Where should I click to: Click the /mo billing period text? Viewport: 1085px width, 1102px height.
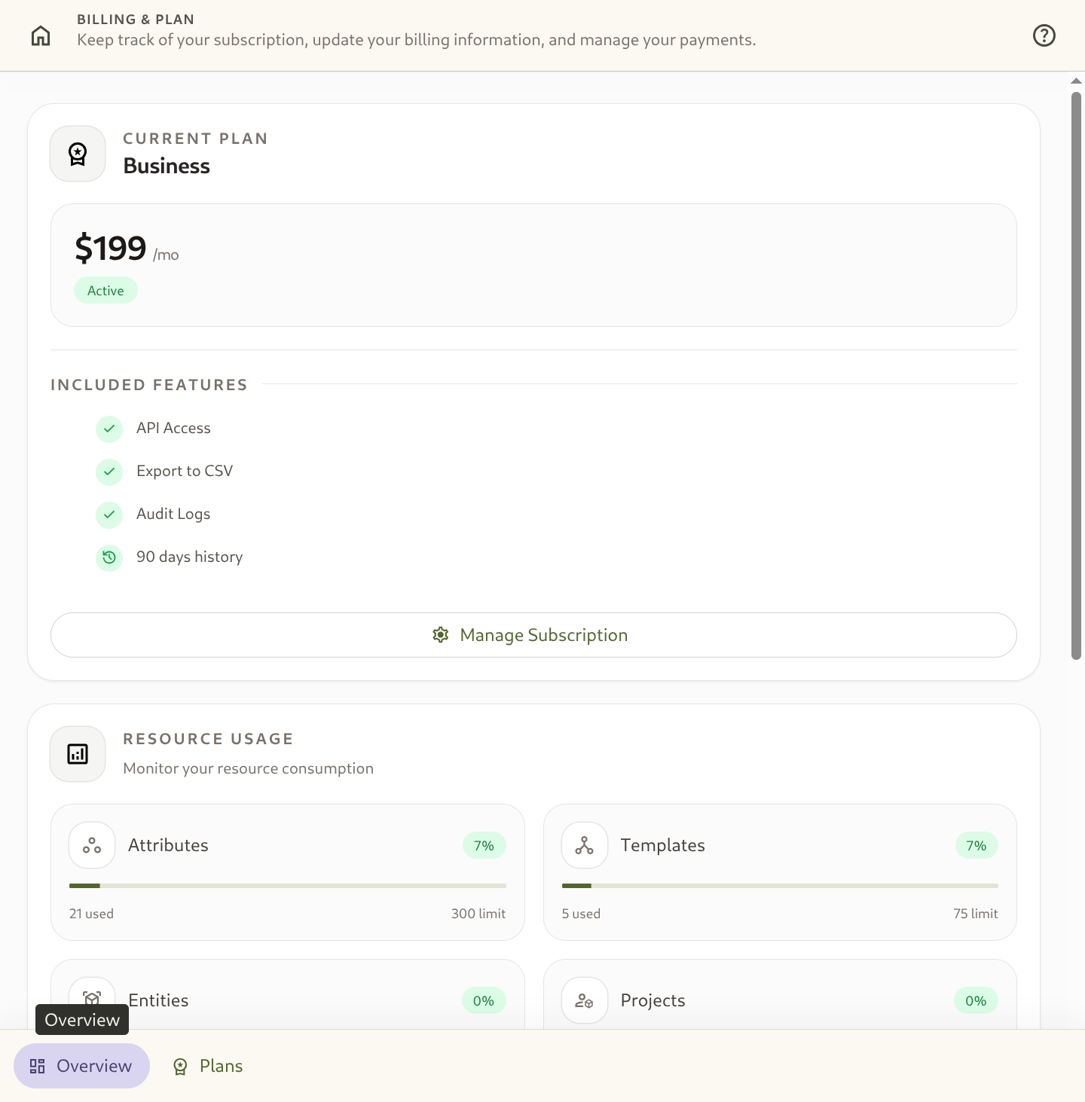(166, 255)
